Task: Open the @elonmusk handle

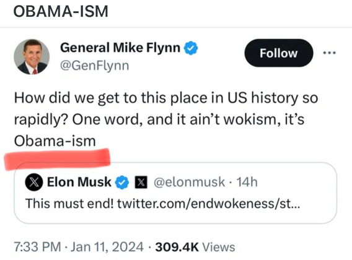Action: coord(189,182)
